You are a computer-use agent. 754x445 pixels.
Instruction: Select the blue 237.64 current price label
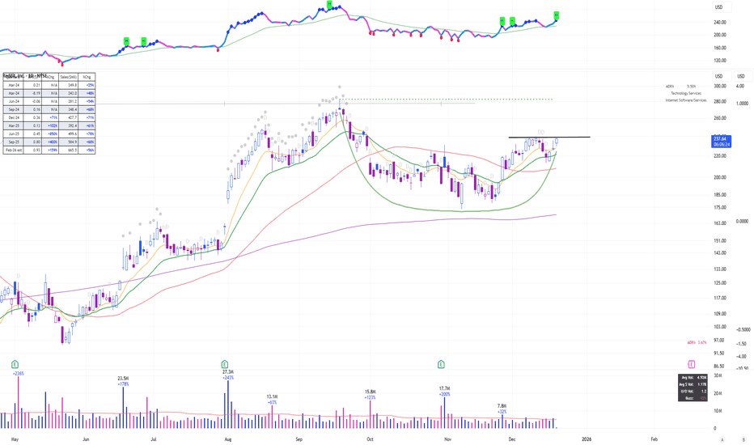coord(722,142)
